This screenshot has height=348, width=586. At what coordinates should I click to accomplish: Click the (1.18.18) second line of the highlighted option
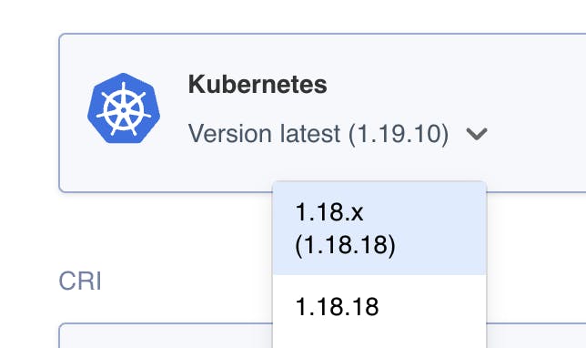pos(345,245)
